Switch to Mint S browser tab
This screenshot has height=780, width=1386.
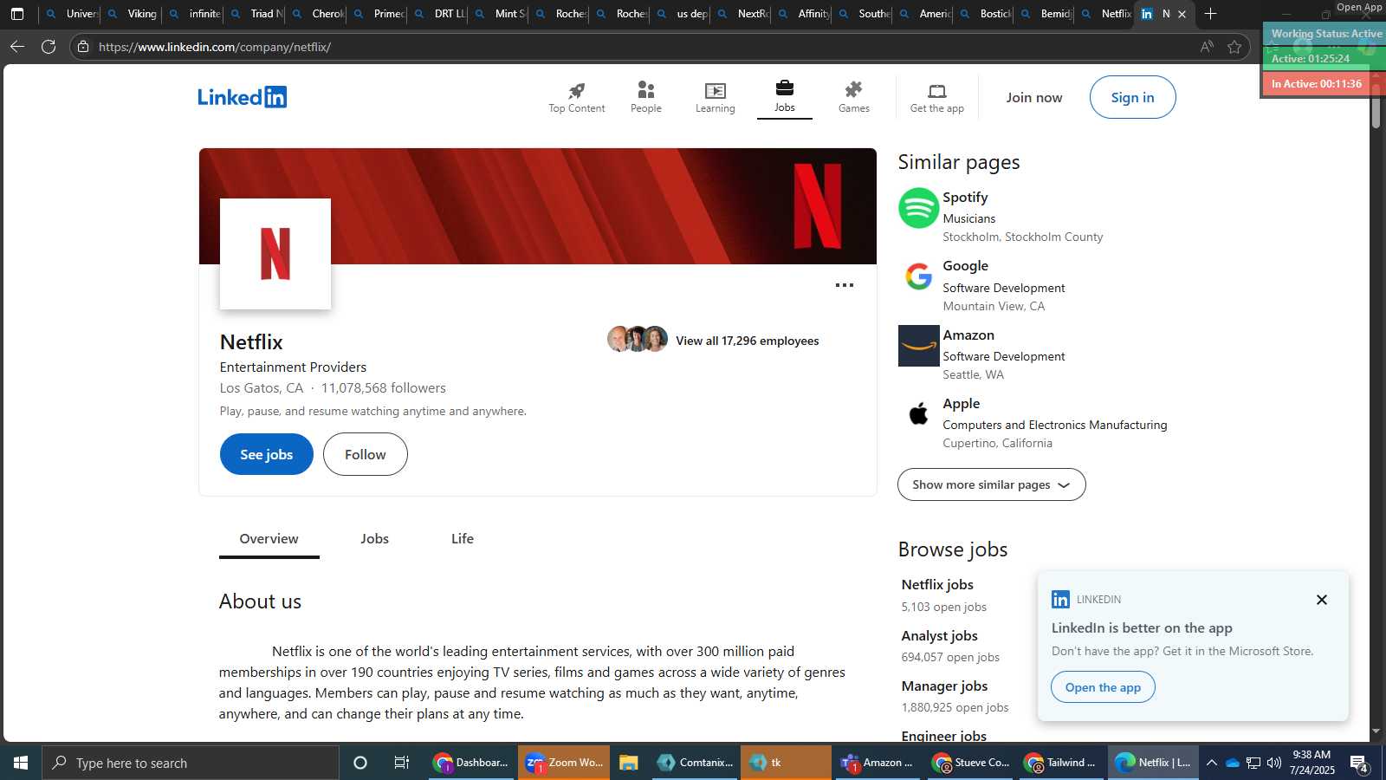[x=500, y=14]
